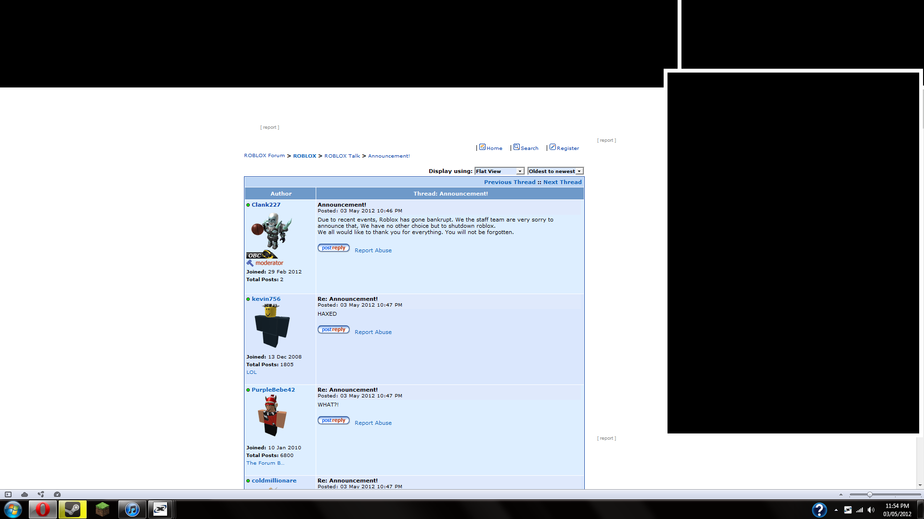Expand the Flat View display dropdown
The width and height of the screenshot is (924, 519).
coord(499,171)
